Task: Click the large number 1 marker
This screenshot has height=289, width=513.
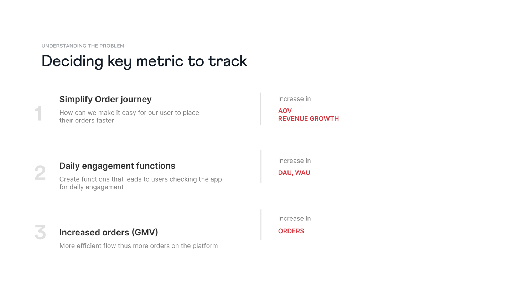Action: click(x=38, y=114)
